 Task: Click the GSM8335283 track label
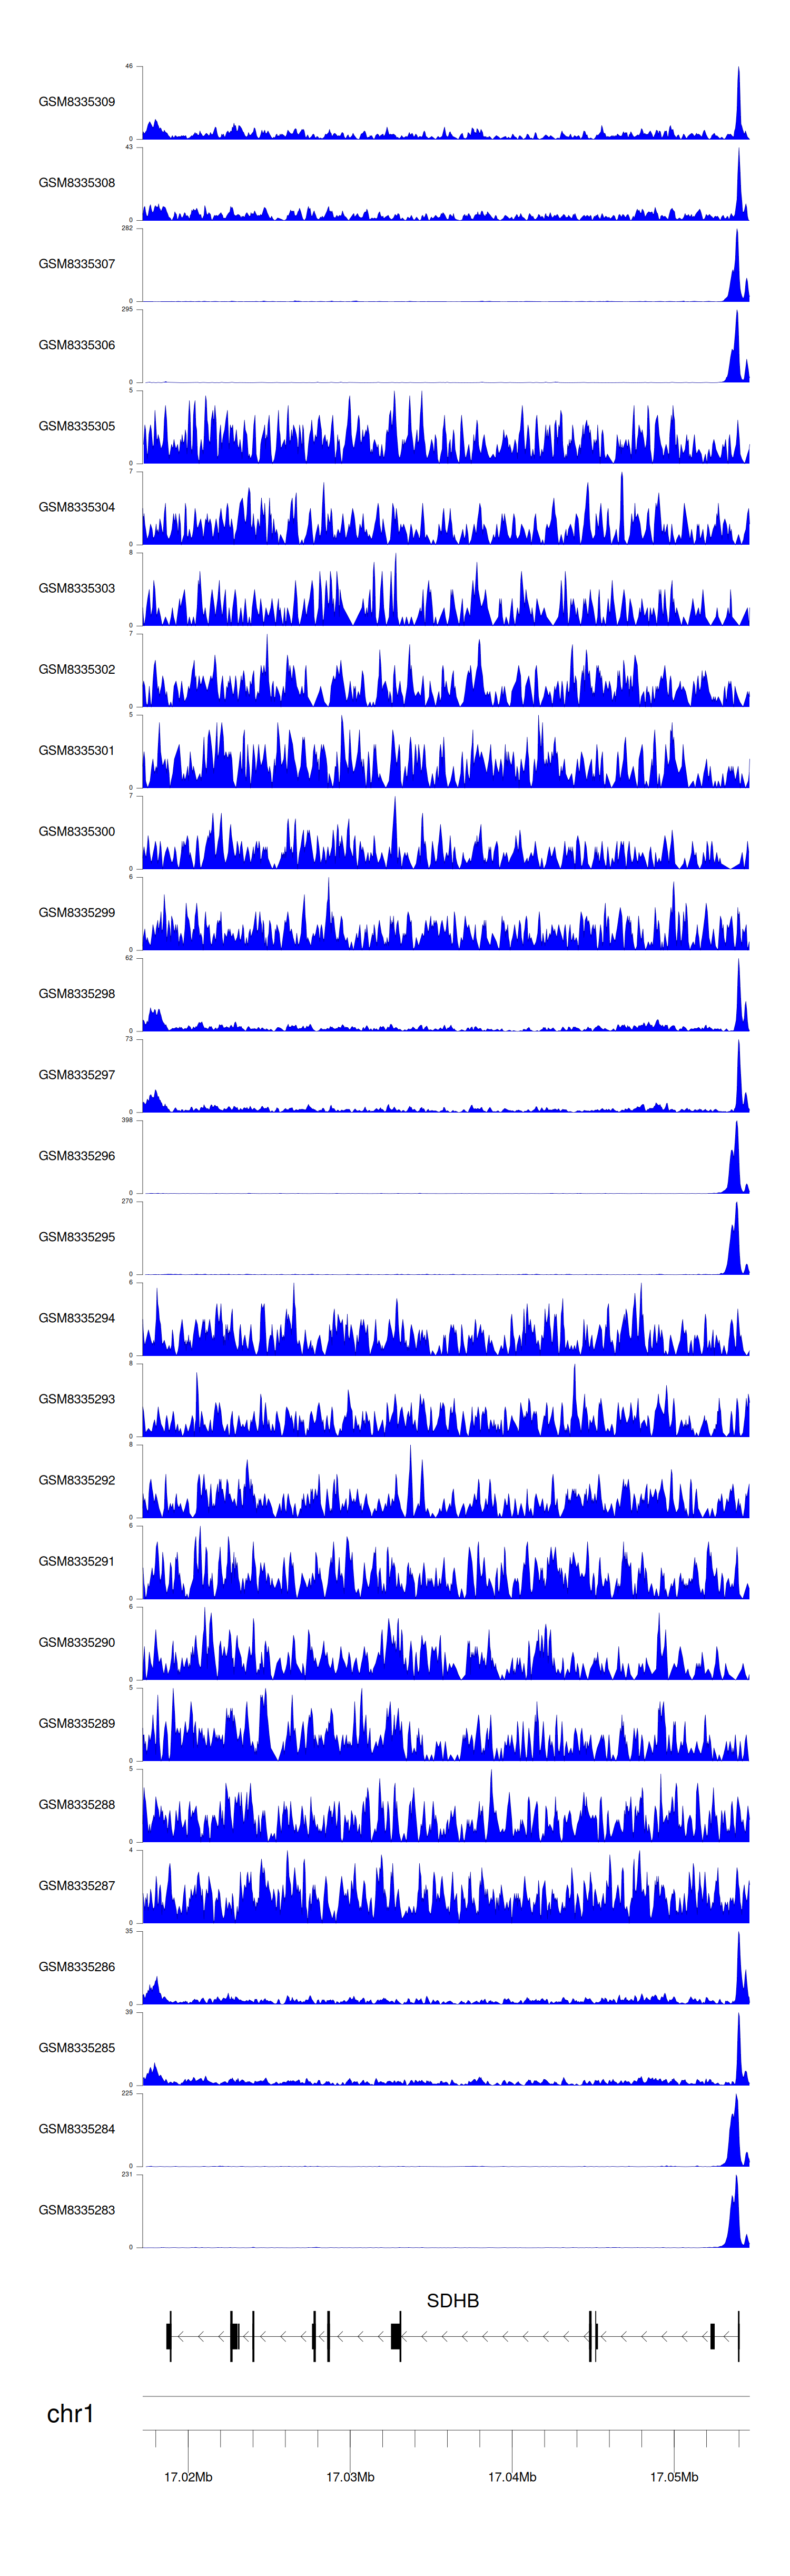(x=76, y=2210)
